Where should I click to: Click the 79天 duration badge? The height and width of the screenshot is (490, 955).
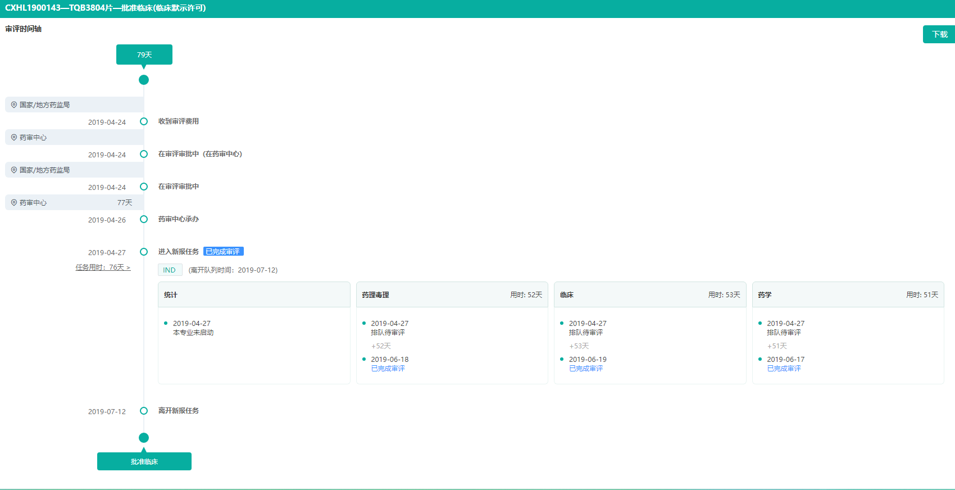tap(144, 55)
